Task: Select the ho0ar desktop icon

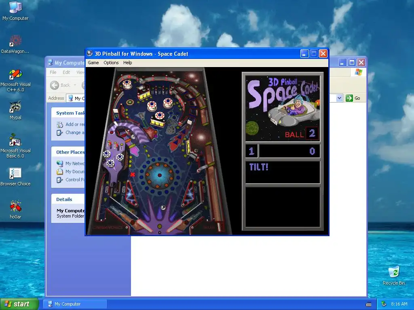Action: 15,210
